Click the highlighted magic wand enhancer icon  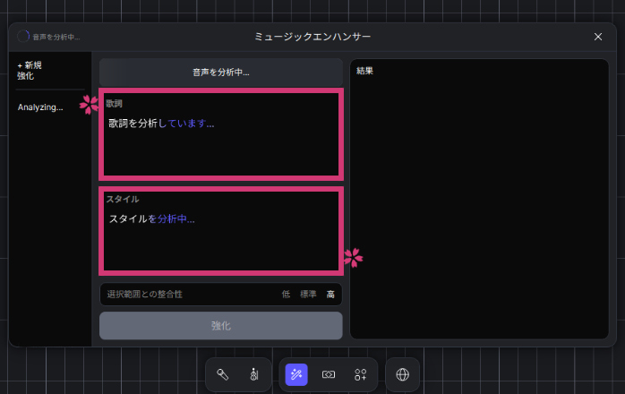pyautogui.click(x=296, y=374)
